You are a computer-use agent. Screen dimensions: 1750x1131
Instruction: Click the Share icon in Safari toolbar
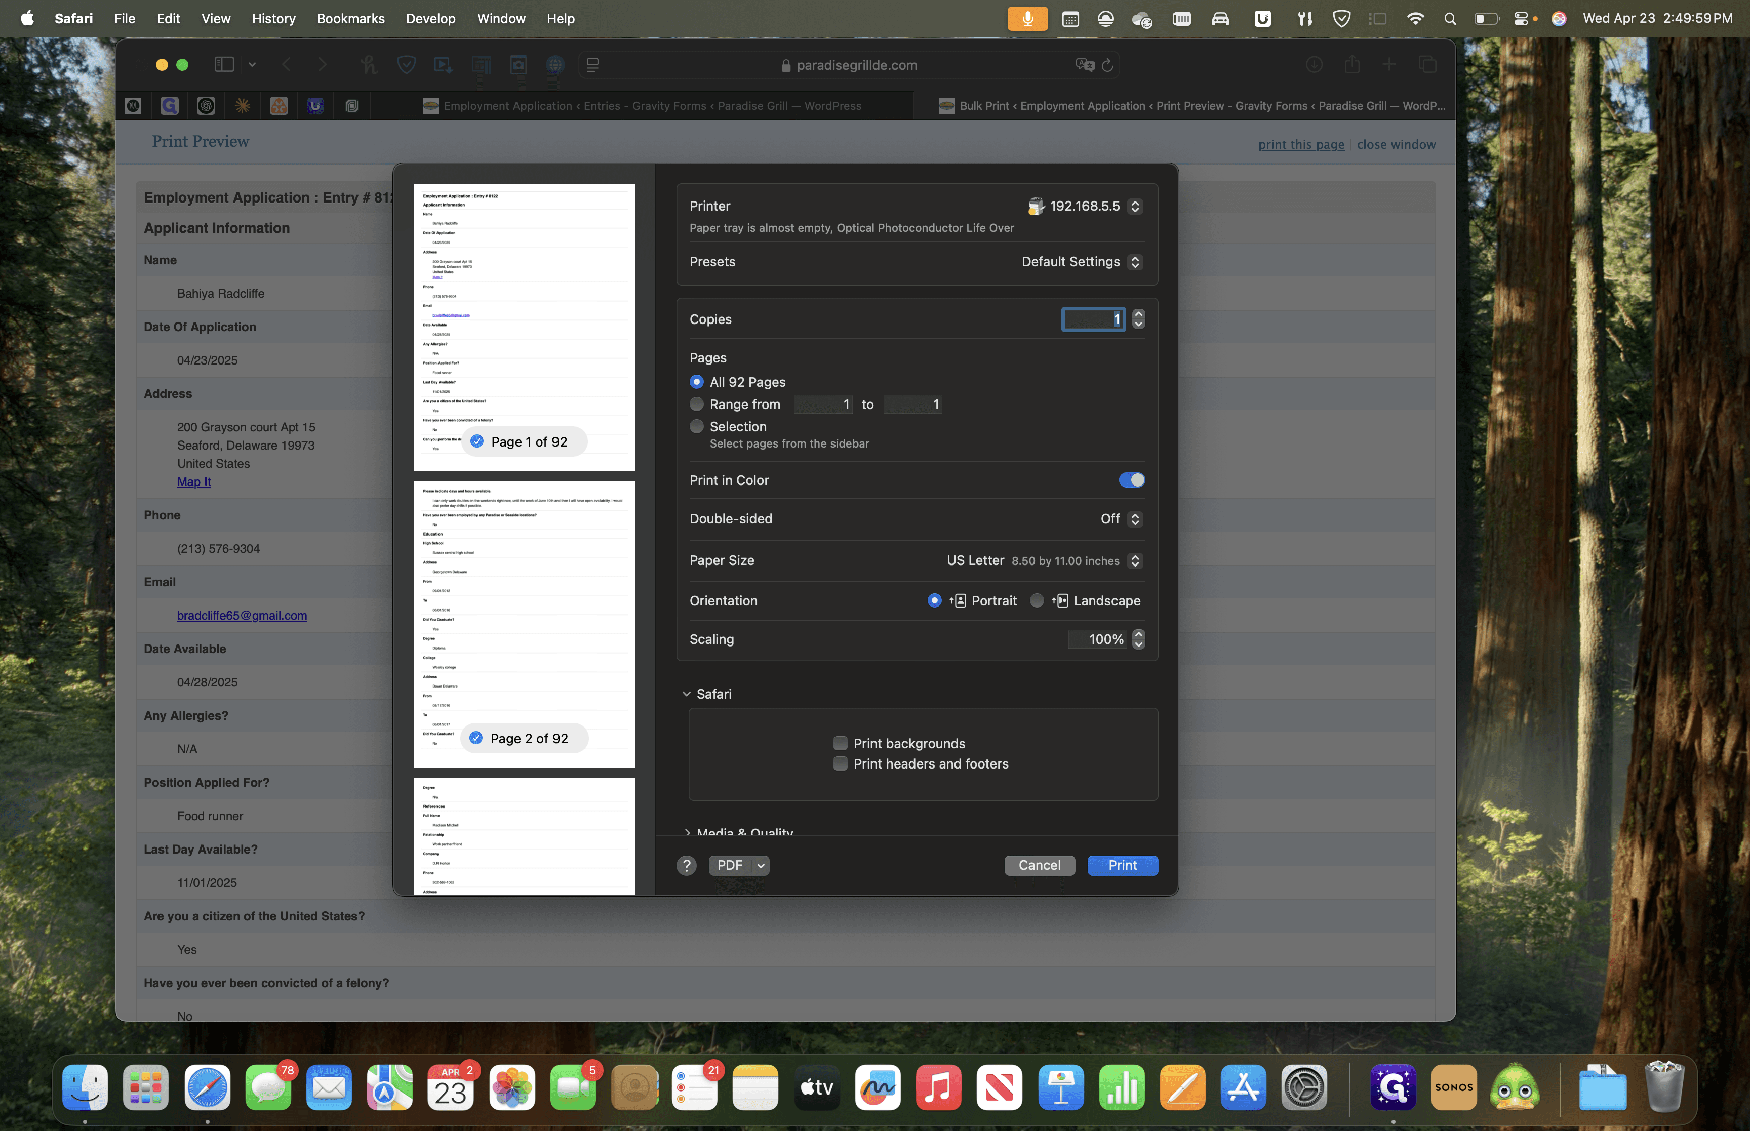pos(1352,65)
